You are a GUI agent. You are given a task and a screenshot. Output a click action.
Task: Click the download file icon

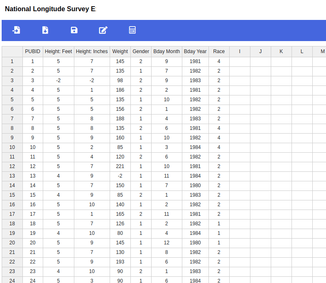tap(45, 30)
